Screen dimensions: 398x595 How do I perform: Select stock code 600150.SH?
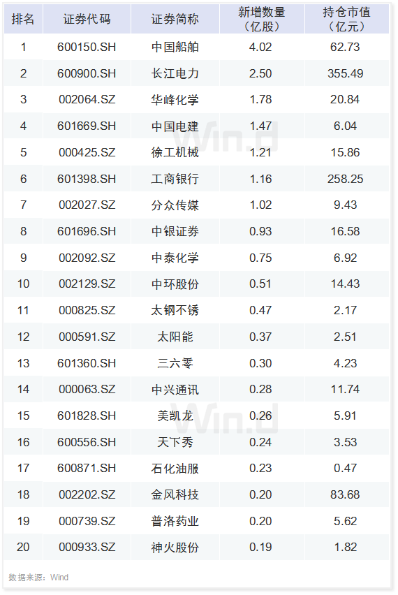point(87,47)
